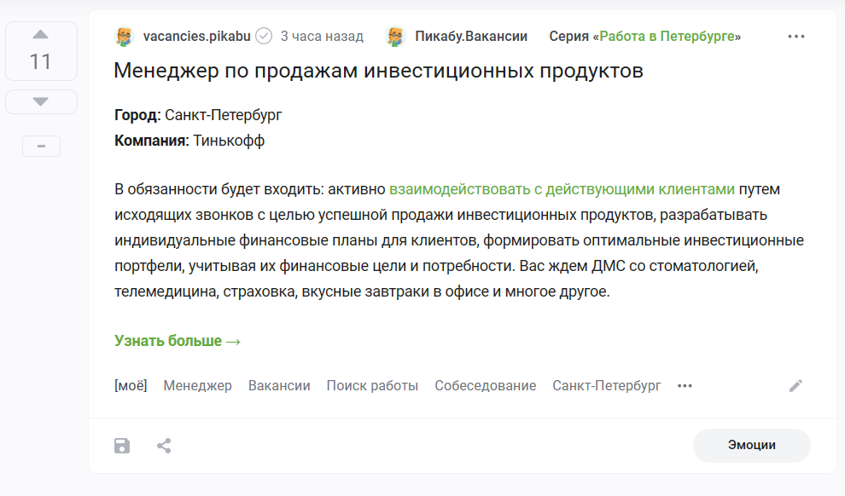Image resolution: width=845 pixels, height=496 pixels.
Task: Collapse the post using the minus button
Action: (42, 147)
